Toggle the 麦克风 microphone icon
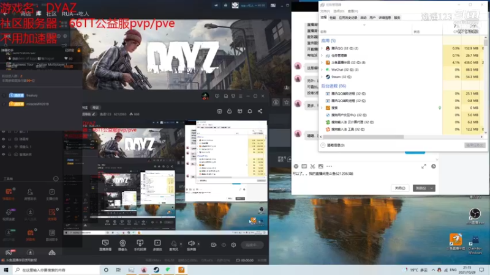This screenshot has height=275, width=490. pos(174,243)
